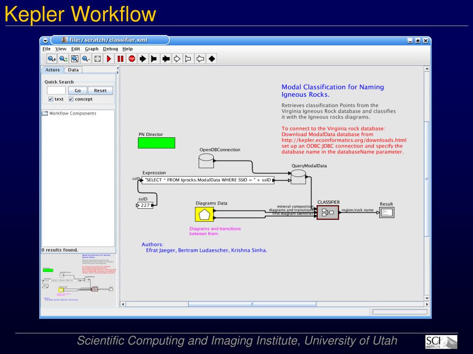Toggle the concept search checkbox
Viewport: 473px width, 354px height.
(71, 99)
